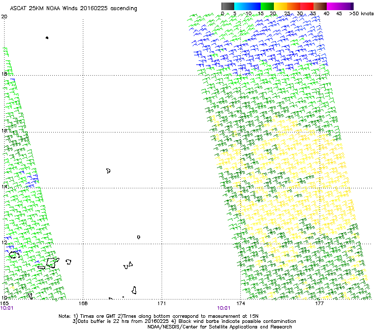Click the purple '10:01' time beneath longitude 165
Screen dimensions: 376x330
click(7, 308)
